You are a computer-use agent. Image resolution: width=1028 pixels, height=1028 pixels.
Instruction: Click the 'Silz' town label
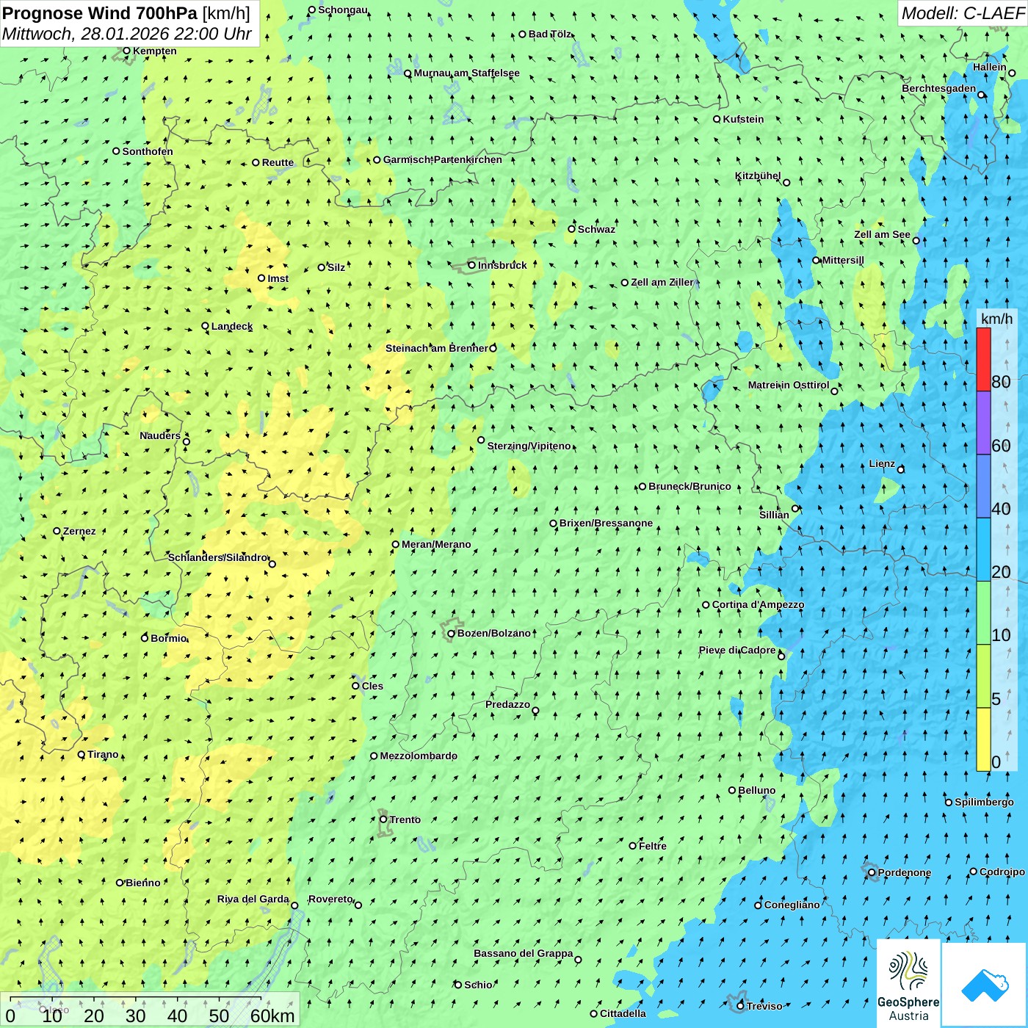pyautogui.click(x=336, y=267)
